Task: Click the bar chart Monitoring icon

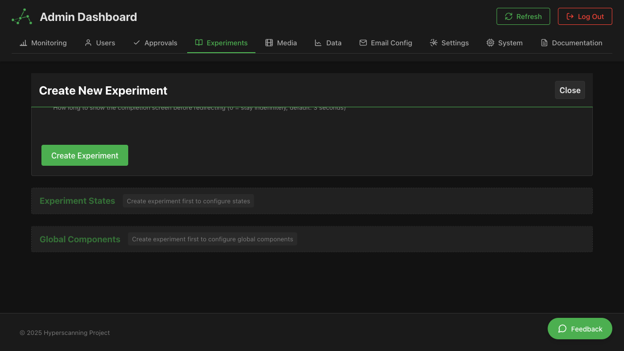Action: click(x=23, y=43)
